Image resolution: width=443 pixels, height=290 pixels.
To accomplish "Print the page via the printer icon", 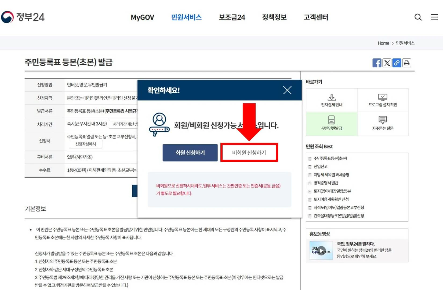I will click(406, 63).
